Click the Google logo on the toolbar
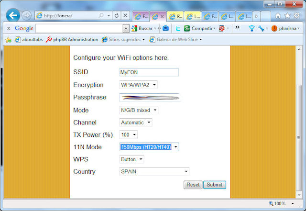This screenshot has width=306, height=211. tap(24, 28)
